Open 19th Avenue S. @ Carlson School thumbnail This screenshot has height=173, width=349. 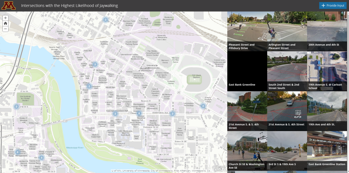tap(327, 71)
